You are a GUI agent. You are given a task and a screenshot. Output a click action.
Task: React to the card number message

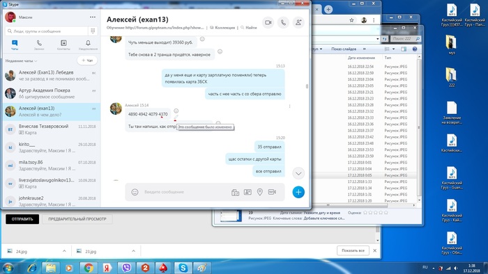click(176, 111)
